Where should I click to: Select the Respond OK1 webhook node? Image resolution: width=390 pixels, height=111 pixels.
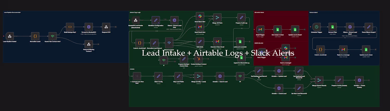[106, 27]
